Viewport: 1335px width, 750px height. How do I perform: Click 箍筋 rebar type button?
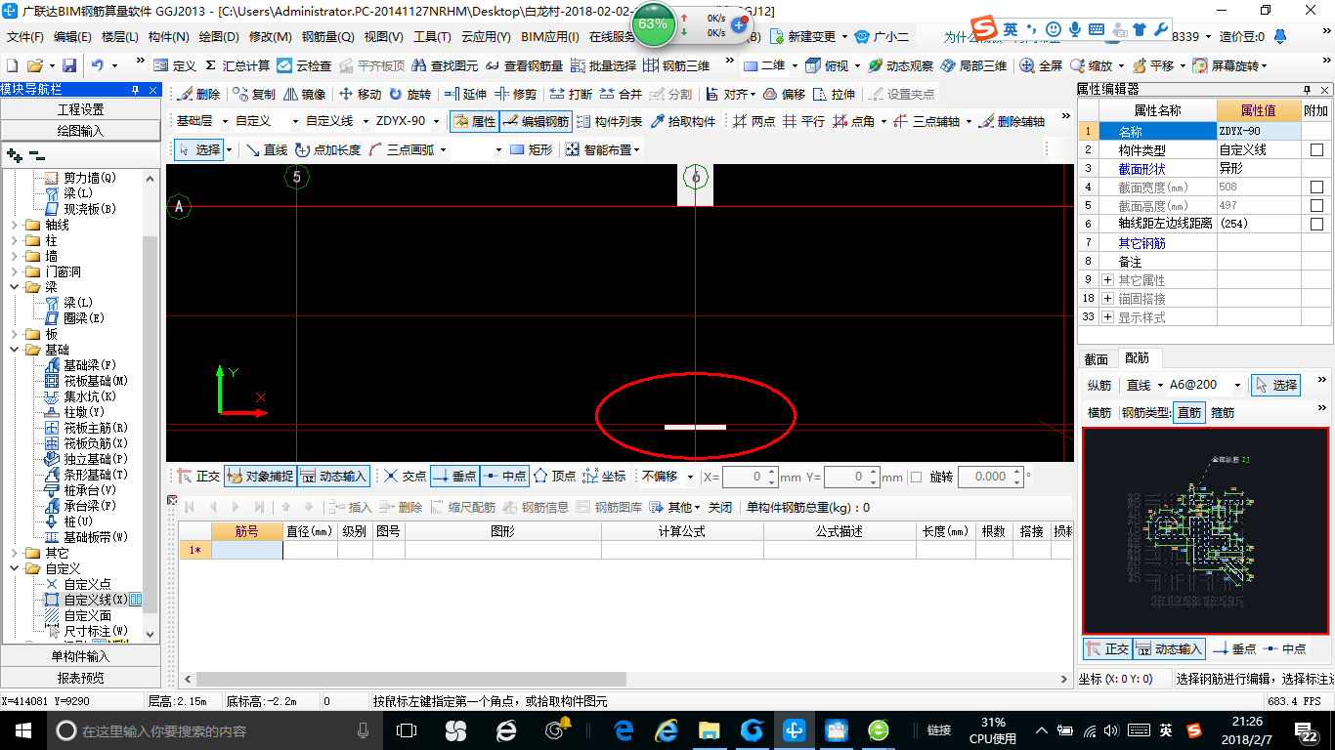point(1223,413)
